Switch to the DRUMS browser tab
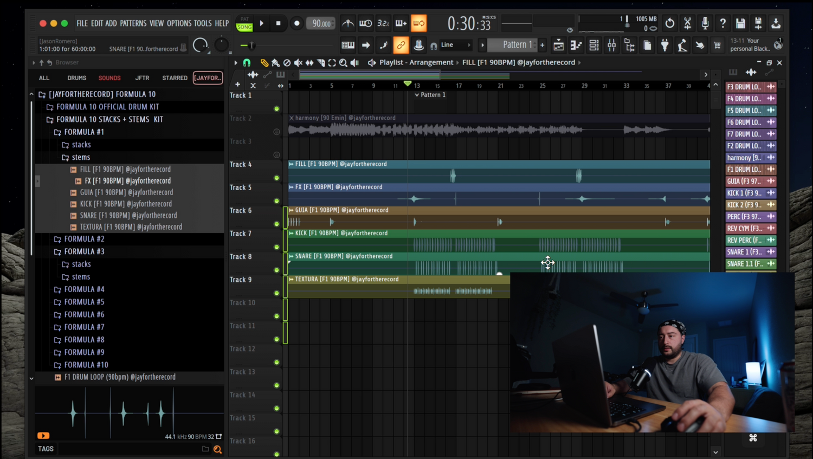 tap(76, 78)
